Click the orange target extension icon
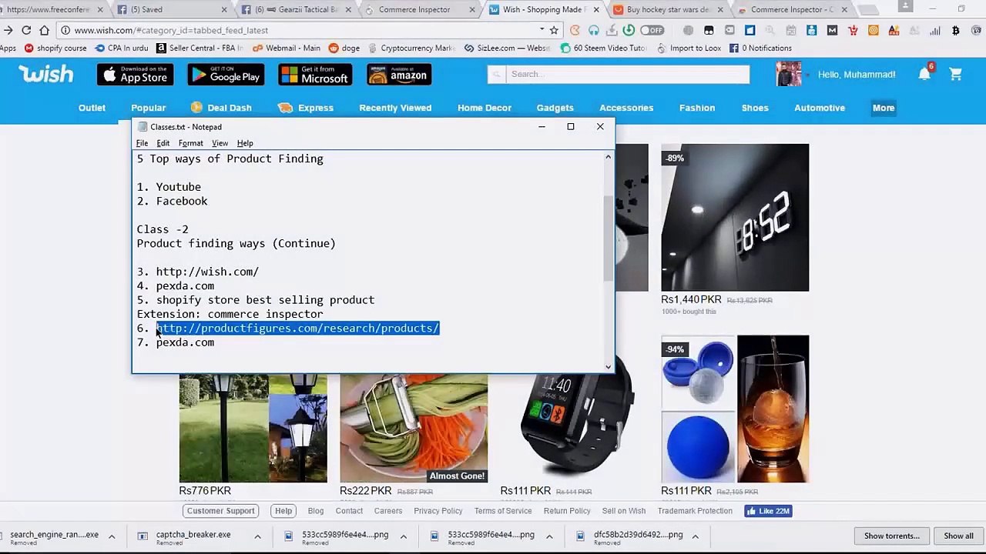This screenshot has width=986, height=554. click(874, 31)
